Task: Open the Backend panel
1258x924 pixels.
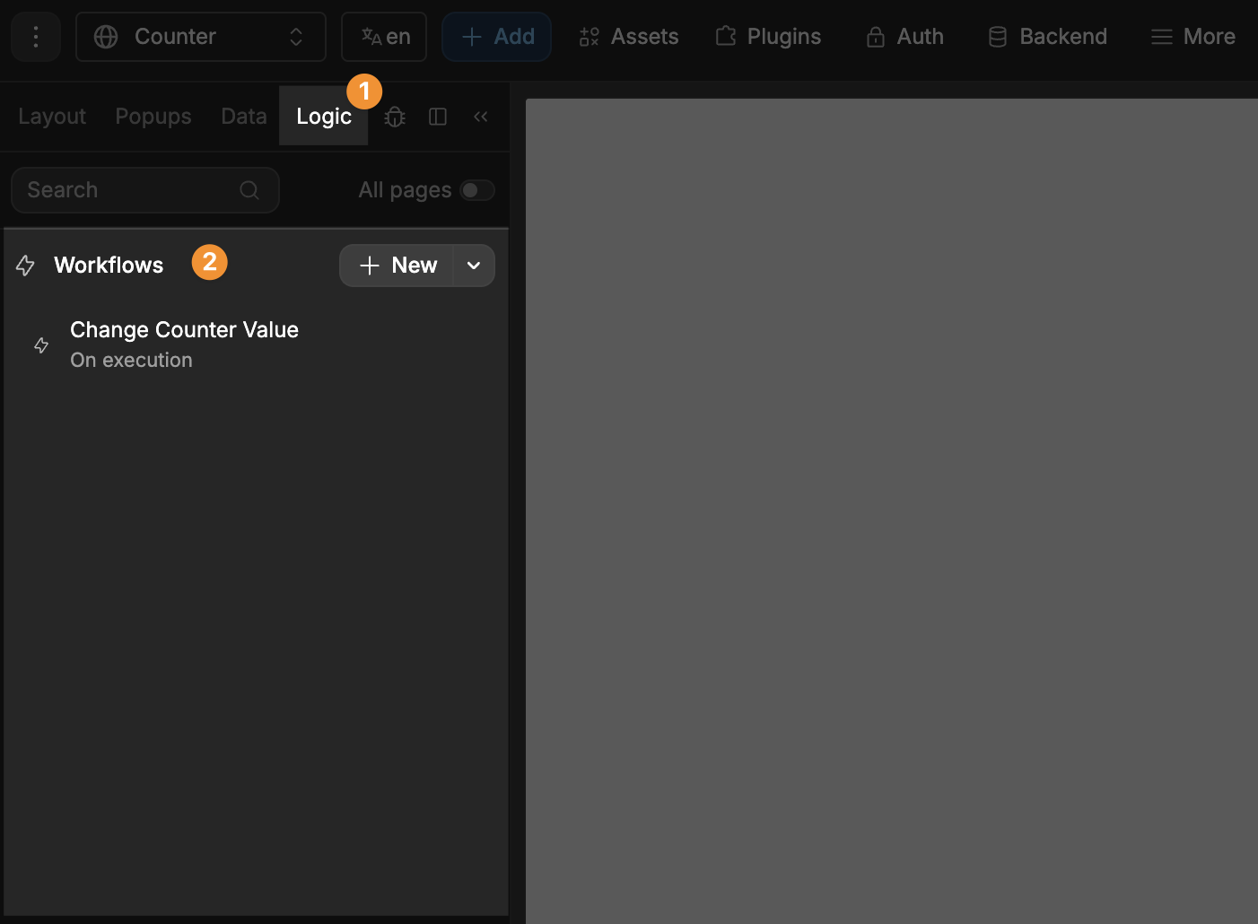Action: click(1046, 36)
